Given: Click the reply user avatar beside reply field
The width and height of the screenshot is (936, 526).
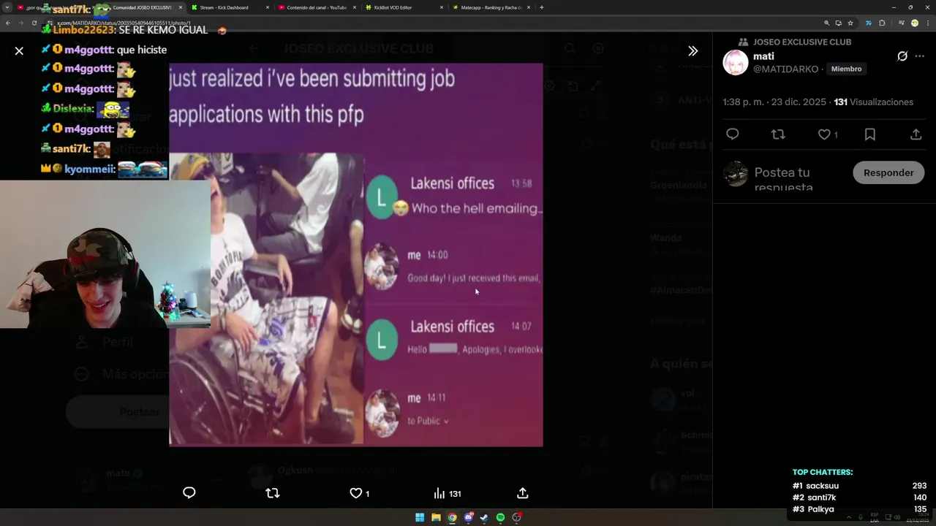Looking at the screenshot, I should tap(736, 174).
